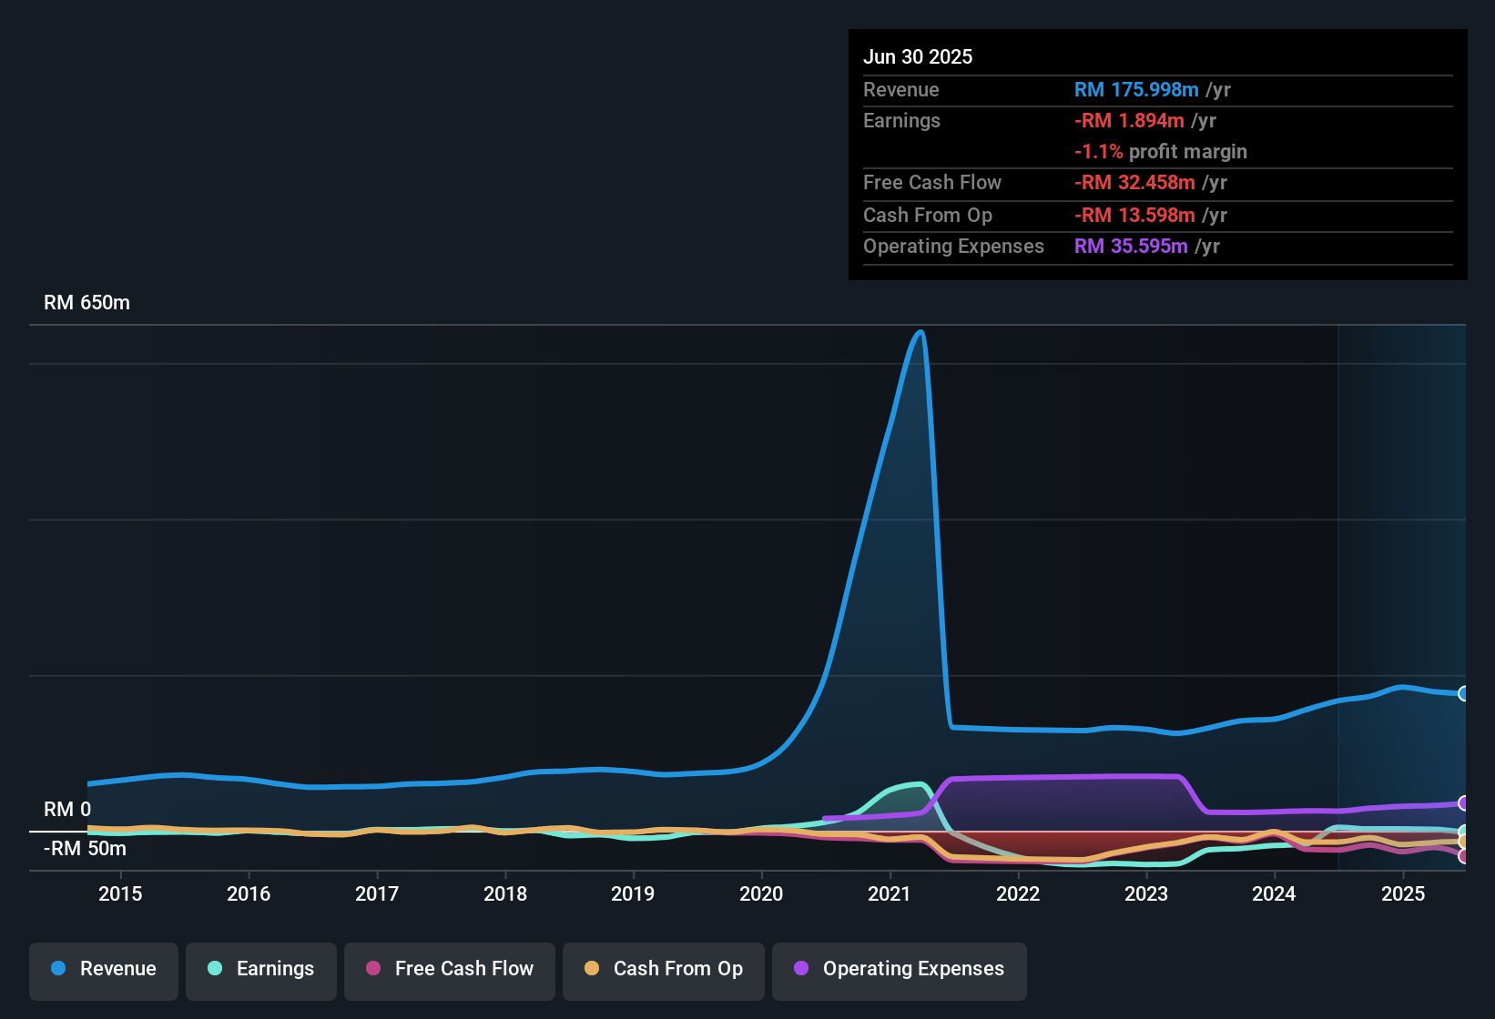The height and width of the screenshot is (1019, 1495).
Task: Select the 2023 x-axis label
Action: [x=1146, y=893]
